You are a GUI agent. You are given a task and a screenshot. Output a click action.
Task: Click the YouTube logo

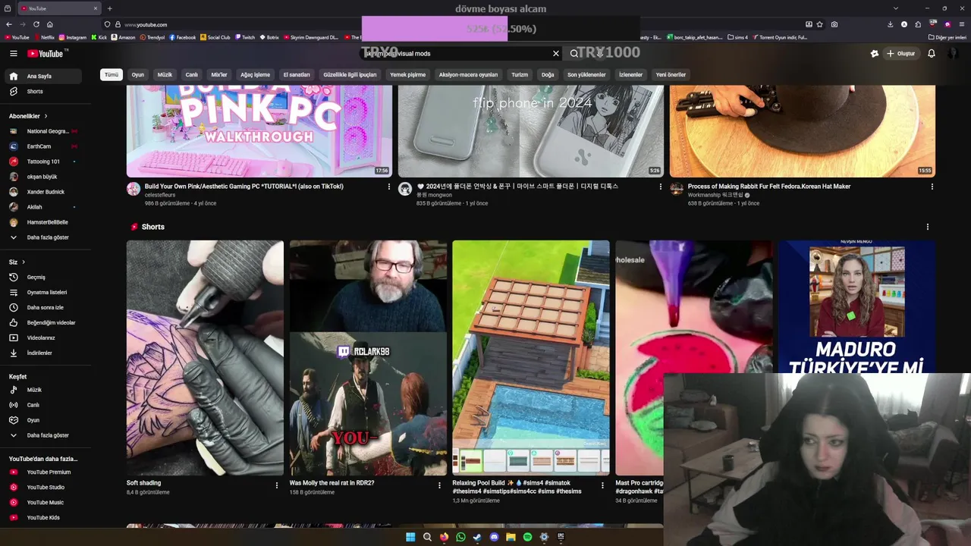(x=46, y=54)
